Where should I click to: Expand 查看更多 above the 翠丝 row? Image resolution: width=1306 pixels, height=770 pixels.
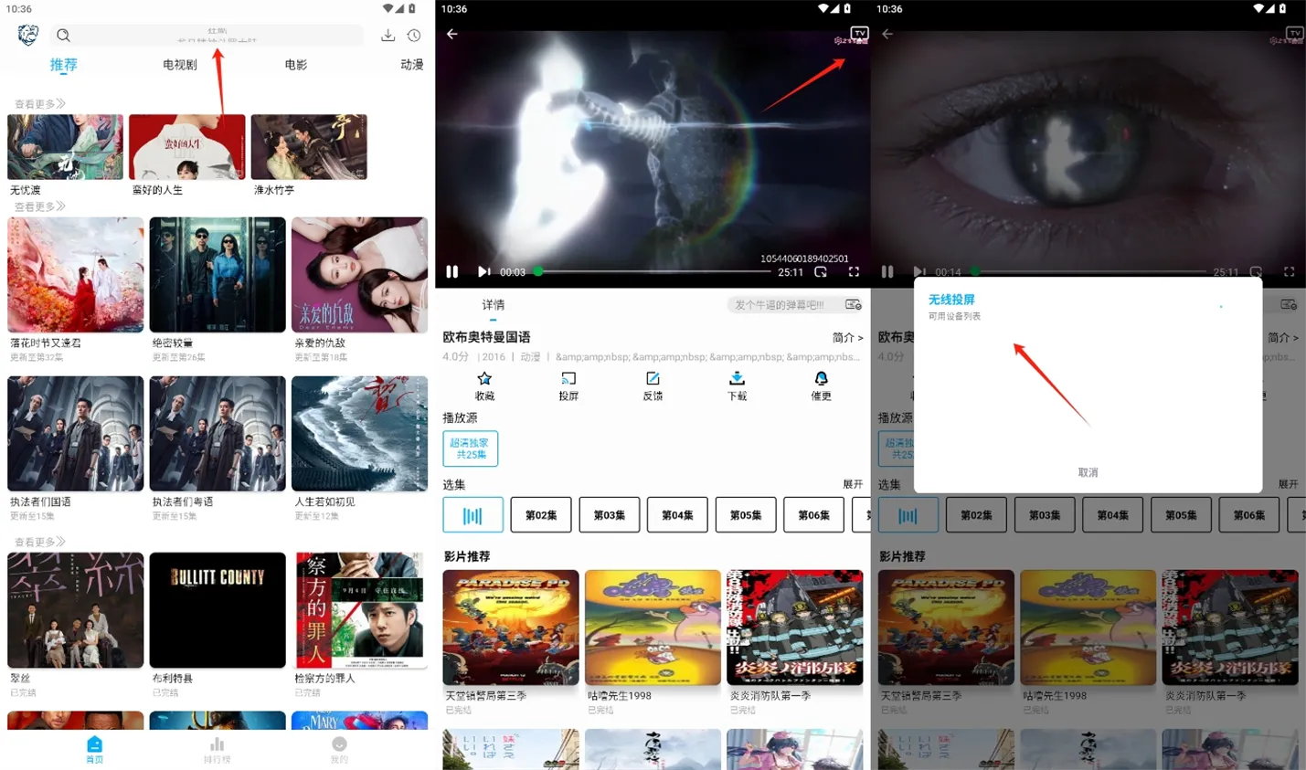pyautogui.click(x=39, y=542)
